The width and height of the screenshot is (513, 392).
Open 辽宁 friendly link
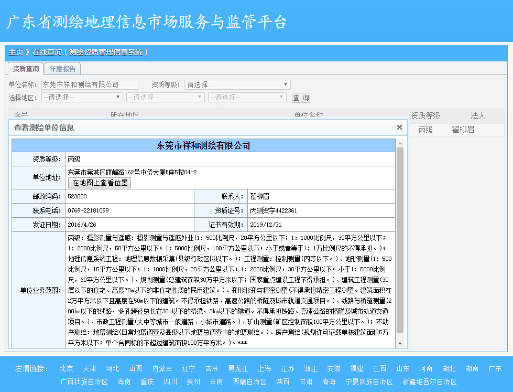(x=189, y=368)
